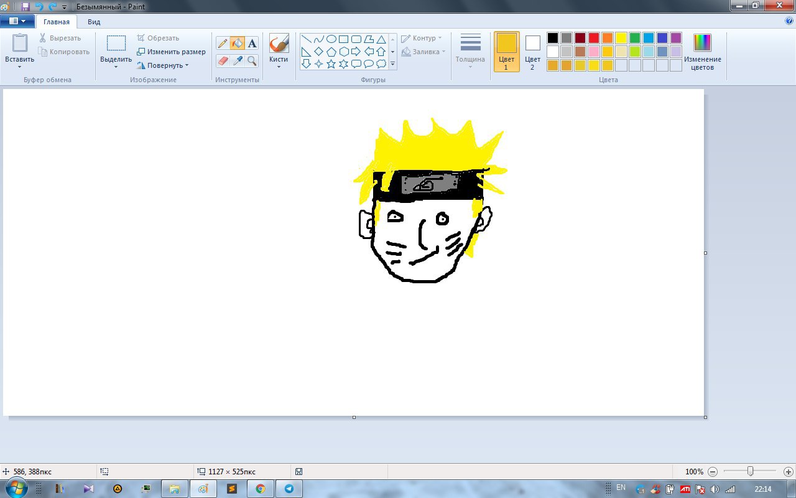Open Google Chrome from the taskbar
The width and height of the screenshot is (796, 498).
[260, 489]
